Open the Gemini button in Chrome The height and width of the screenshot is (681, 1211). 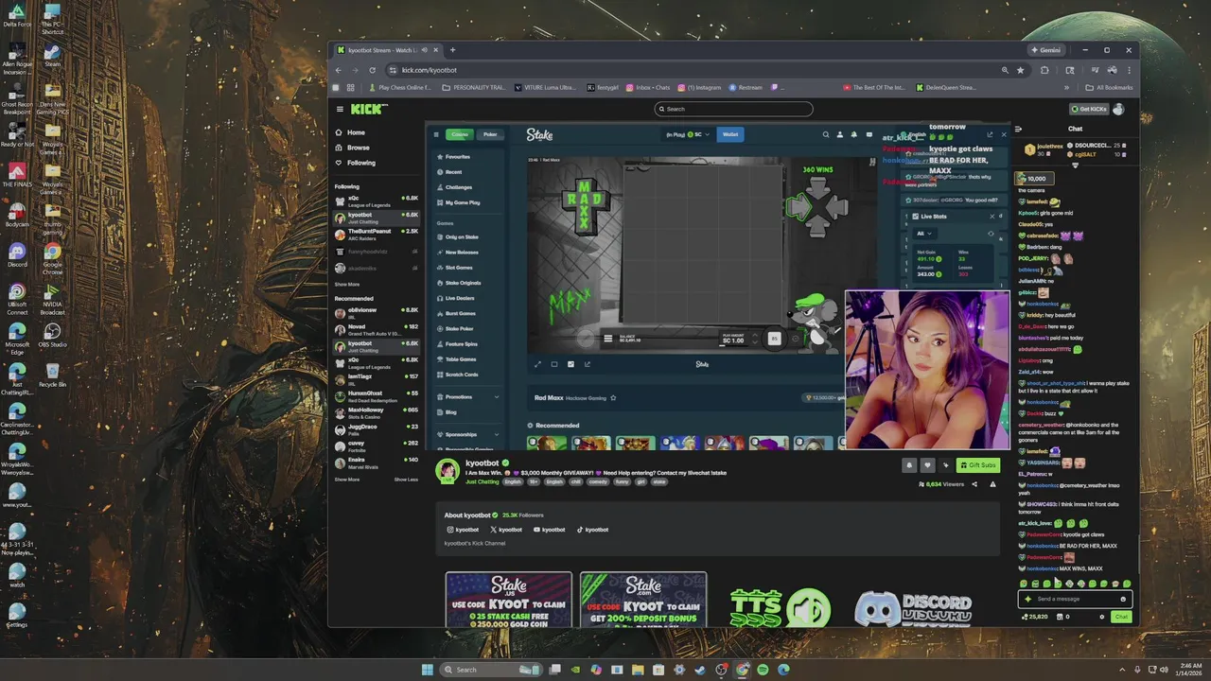click(x=1045, y=50)
